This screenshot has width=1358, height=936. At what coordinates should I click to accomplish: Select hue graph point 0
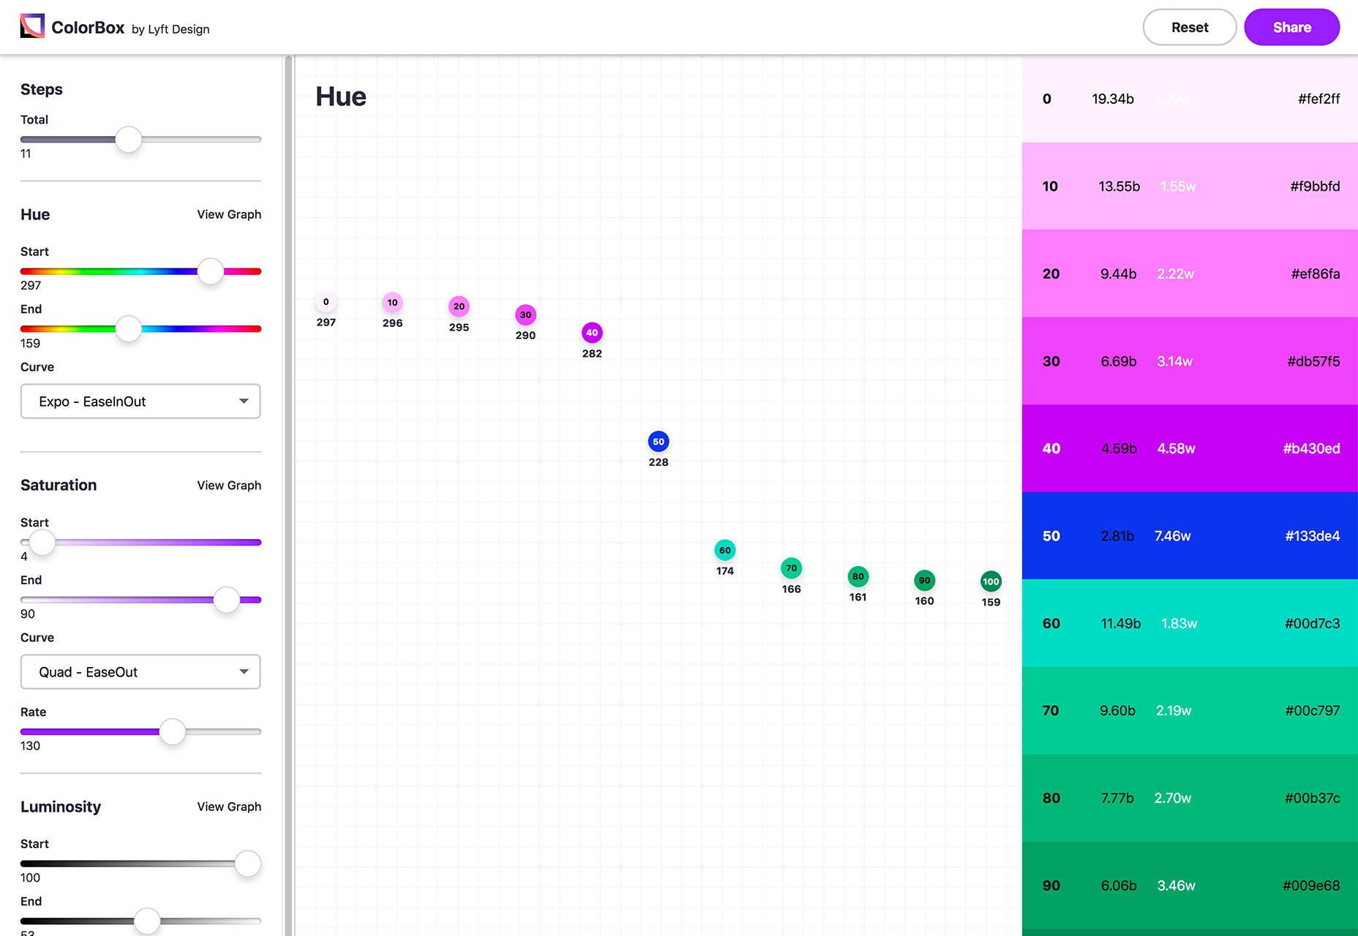click(326, 301)
